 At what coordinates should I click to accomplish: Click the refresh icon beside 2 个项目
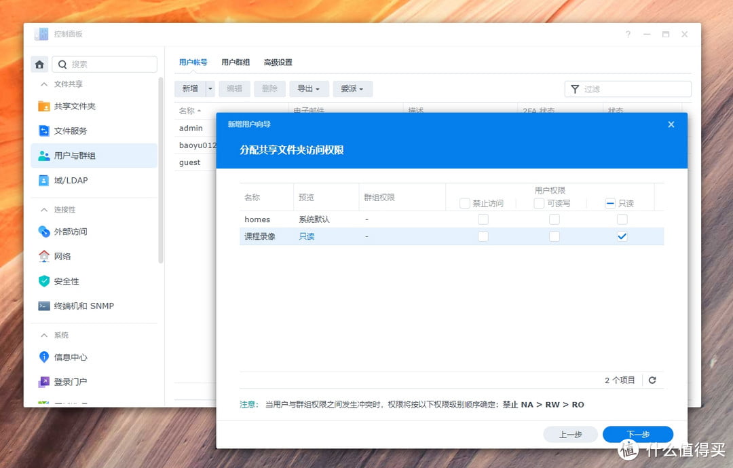click(652, 380)
